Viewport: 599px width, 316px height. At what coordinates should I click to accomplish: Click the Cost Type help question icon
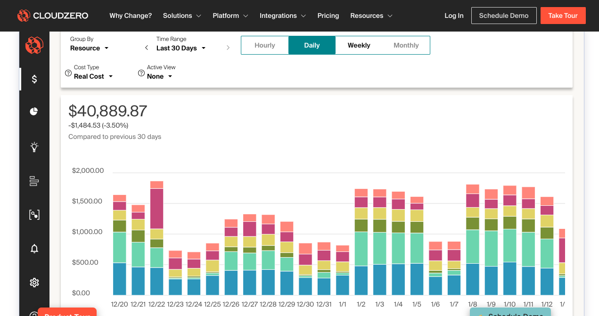pyautogui.click(x=68, y=73)
